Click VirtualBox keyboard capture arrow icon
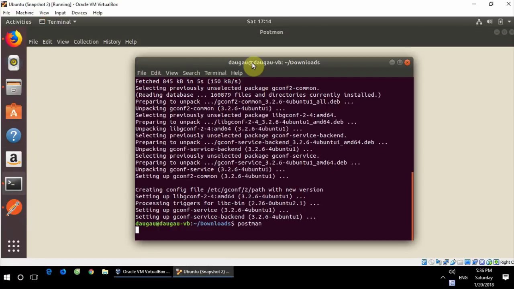Viewport: 514px width, 289px height. click(x=496, y=262)
